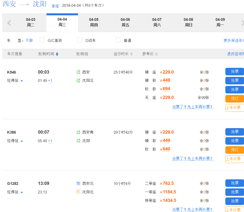Click train number K386

12,132
